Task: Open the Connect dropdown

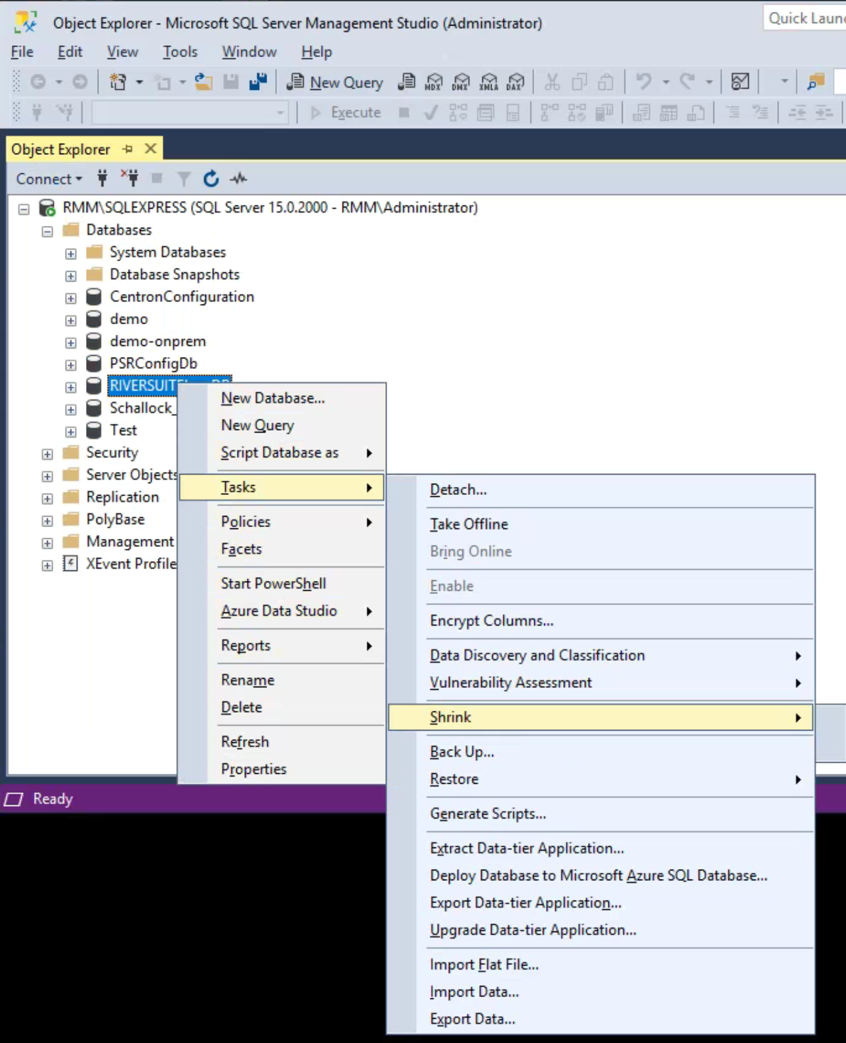Action: point(49,179)
